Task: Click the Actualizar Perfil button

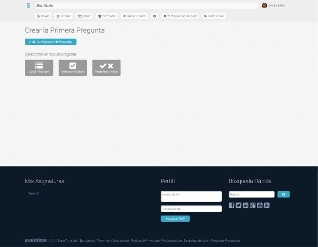Action: click(x=175, y=218)
